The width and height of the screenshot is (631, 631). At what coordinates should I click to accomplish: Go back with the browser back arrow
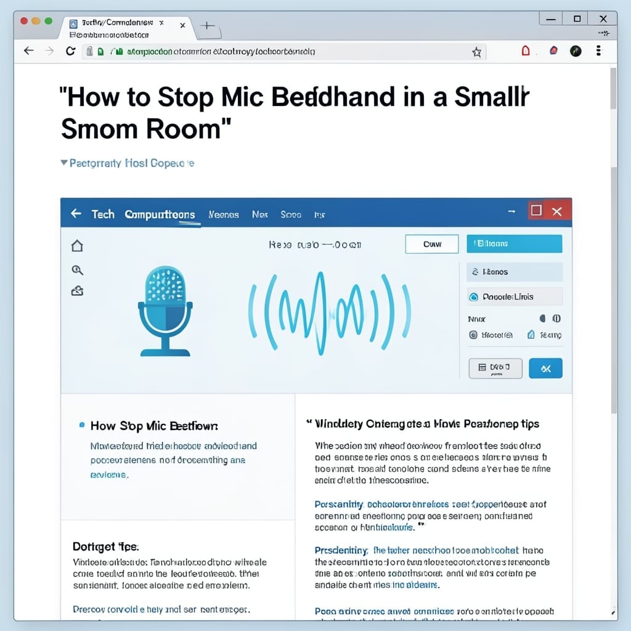pos(28,51)
